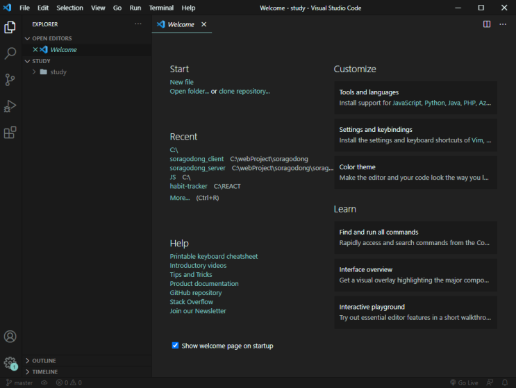Click the Python language link
The image size is (516, 388).
[434, 103]
